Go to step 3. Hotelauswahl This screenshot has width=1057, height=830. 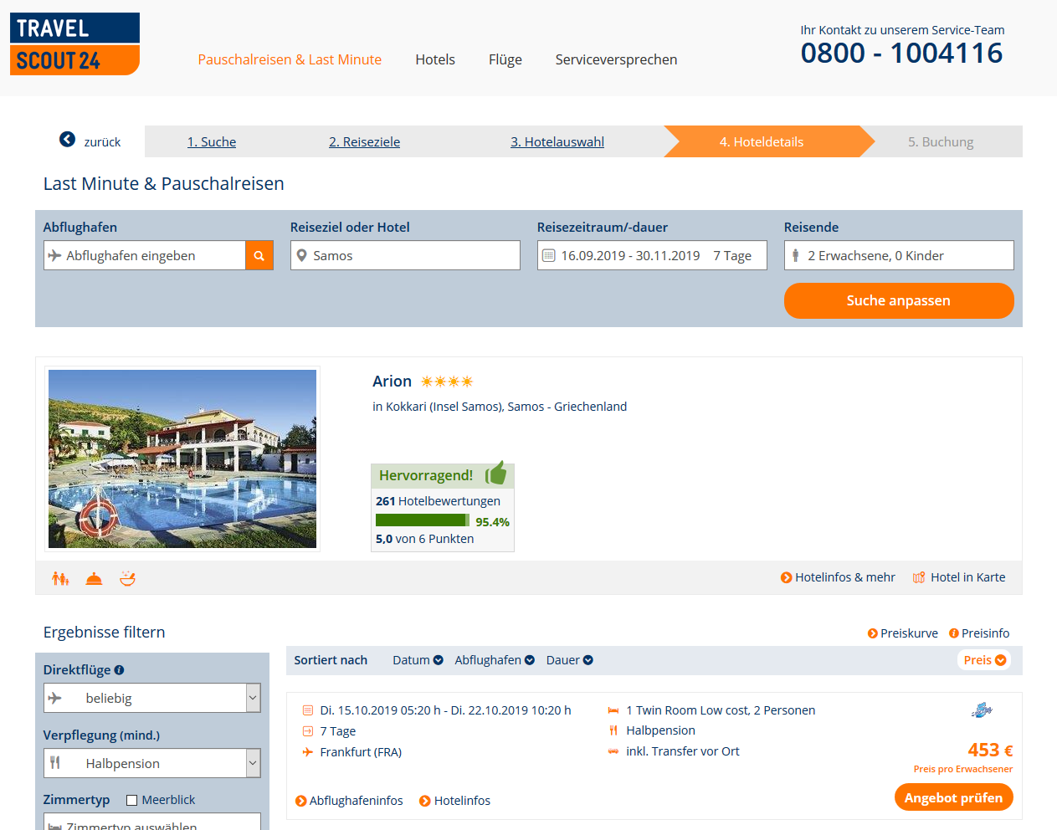coord(557,142)
